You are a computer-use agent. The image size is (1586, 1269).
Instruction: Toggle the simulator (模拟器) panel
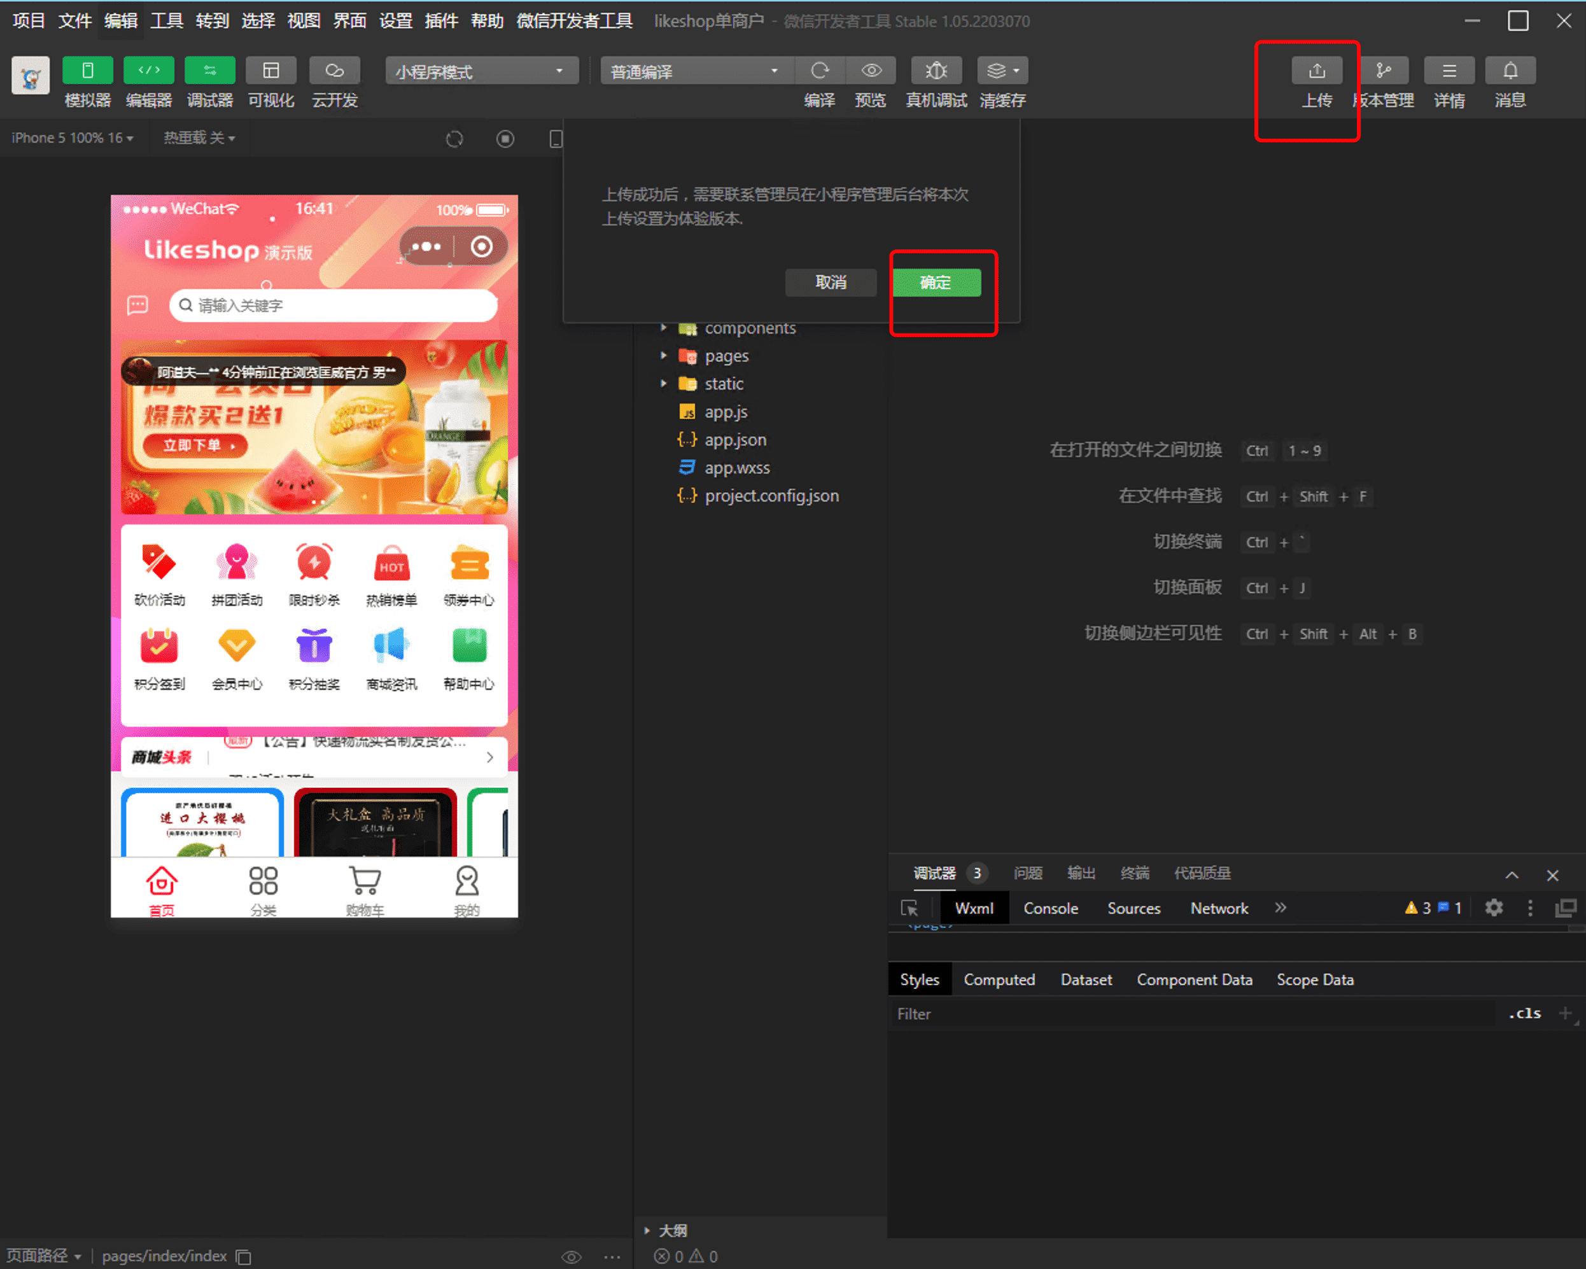[x=88, y=71]
